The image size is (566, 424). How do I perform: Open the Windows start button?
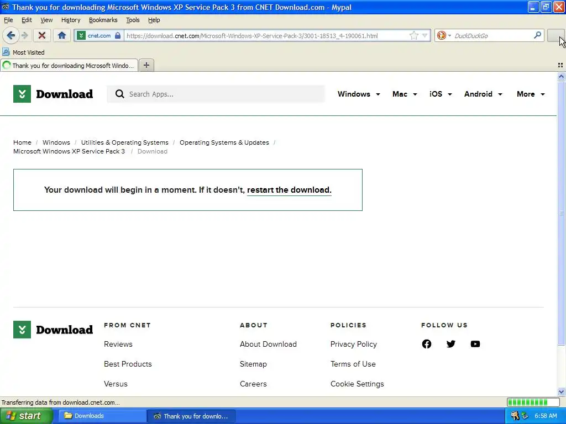coord(27,416)
